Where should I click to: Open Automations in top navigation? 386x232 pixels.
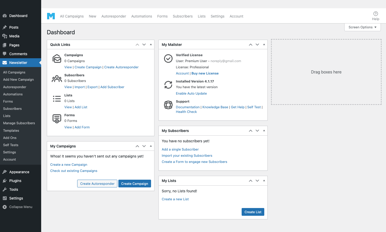point(142,16)
